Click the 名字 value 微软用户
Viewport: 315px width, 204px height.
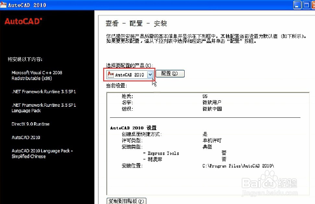tap(212, 102)
